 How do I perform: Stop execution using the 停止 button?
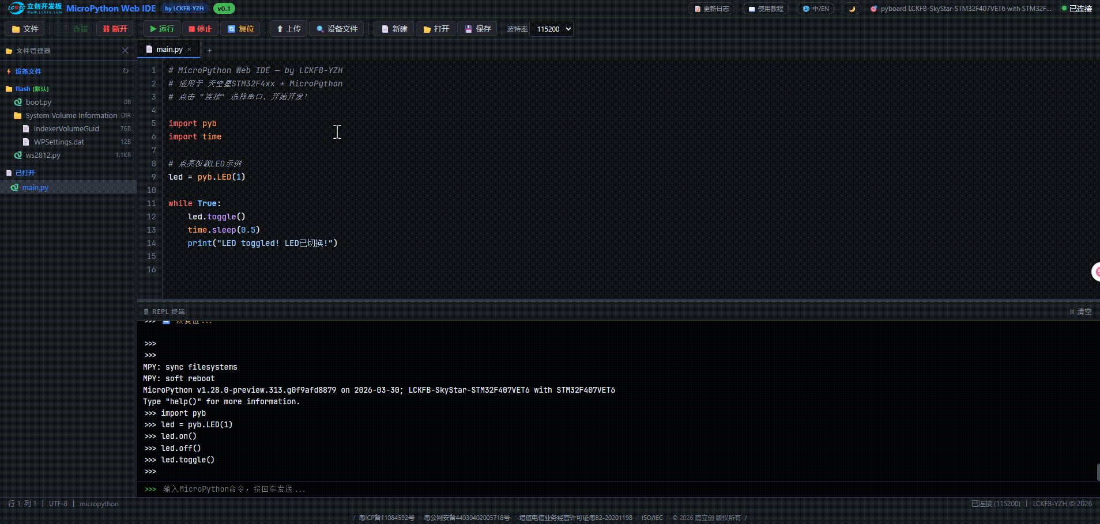click(x=200, y=29)
